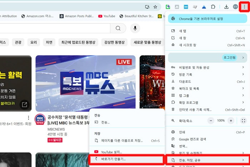This screenshot has height=167, width=250.
Task: Click '바로가기 만들기...' submenu item
Action: (x=127, y=159)
